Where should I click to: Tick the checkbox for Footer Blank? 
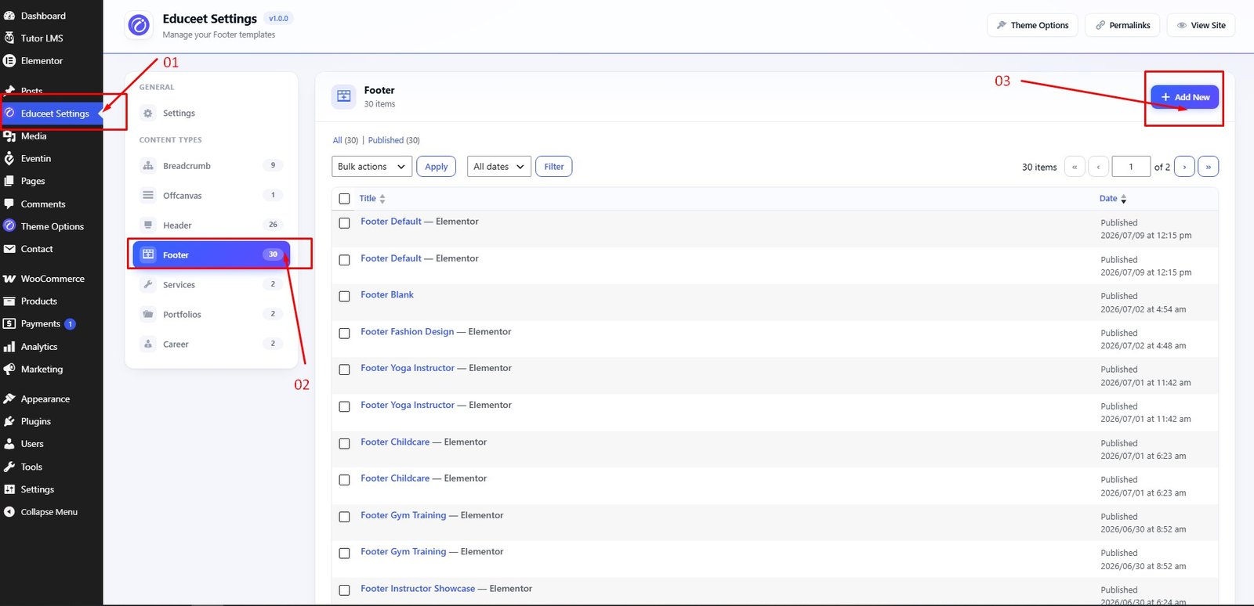click(344, 297)
